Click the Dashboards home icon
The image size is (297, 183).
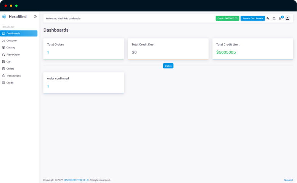3,33
